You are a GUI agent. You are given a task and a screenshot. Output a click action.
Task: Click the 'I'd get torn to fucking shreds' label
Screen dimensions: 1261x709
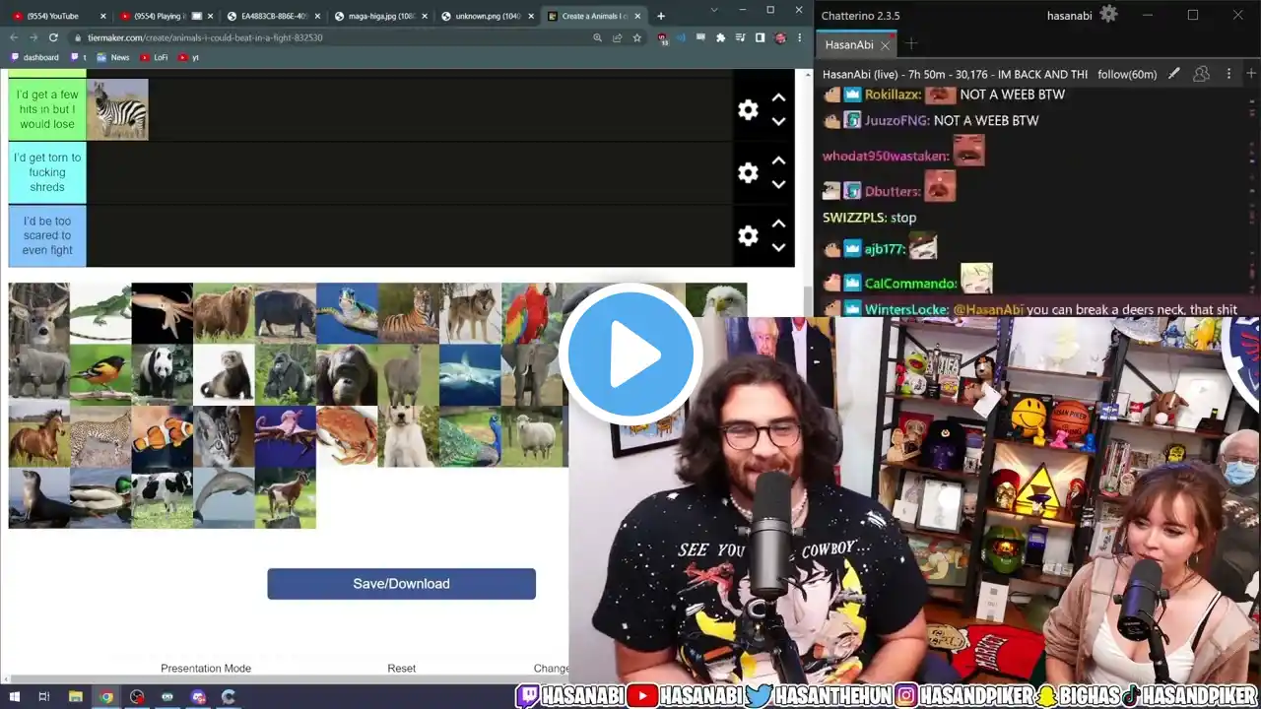47,172
